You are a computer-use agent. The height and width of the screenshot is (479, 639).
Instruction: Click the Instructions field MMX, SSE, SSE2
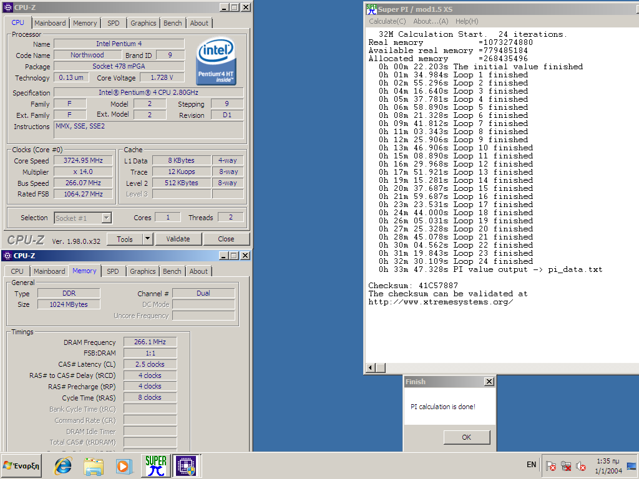coord(149,130)
